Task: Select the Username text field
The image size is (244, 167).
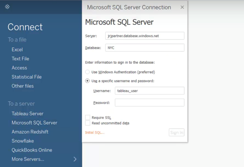Action: (x=150, y=91)
